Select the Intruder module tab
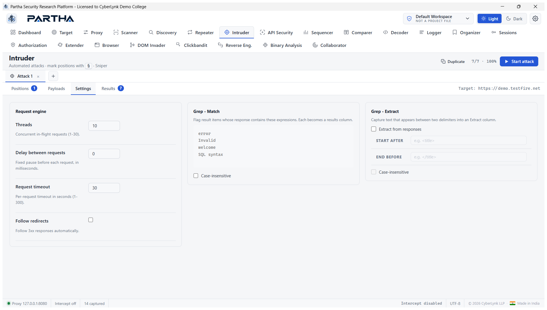547x310 pixels. click(x=237, y=32)
